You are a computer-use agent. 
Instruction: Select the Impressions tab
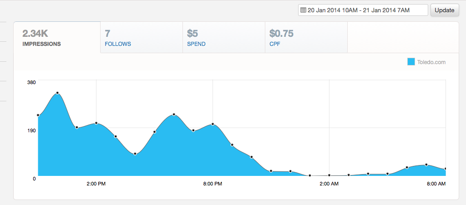point(57,37)
